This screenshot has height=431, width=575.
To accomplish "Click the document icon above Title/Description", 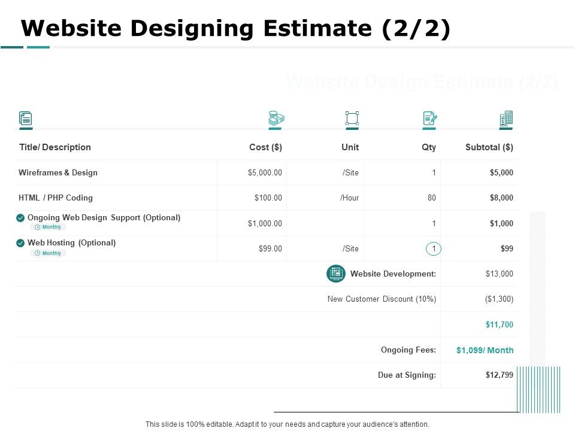I will point(26,119).
